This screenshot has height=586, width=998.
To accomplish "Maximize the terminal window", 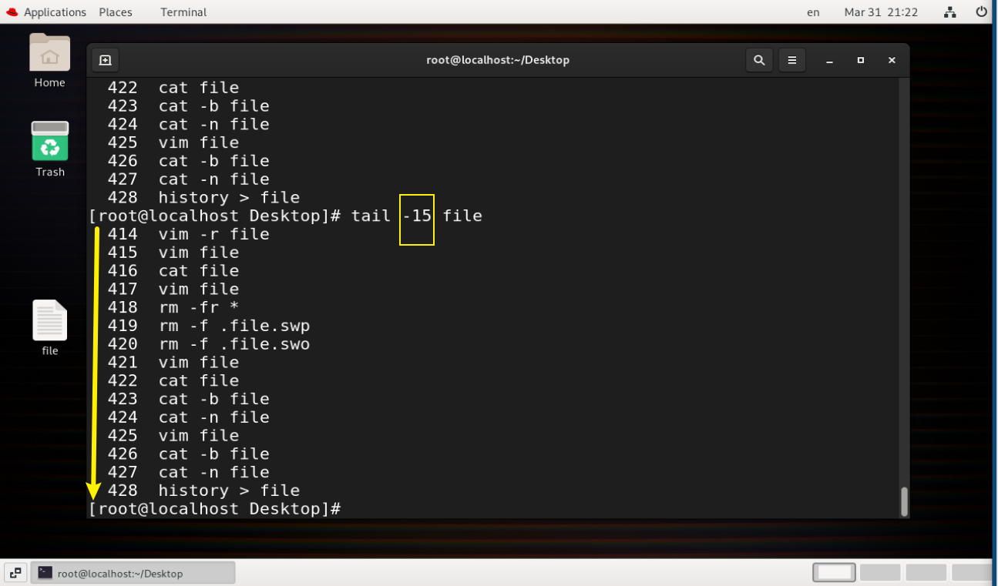I will pyautogui.click(x=861, y=60).
